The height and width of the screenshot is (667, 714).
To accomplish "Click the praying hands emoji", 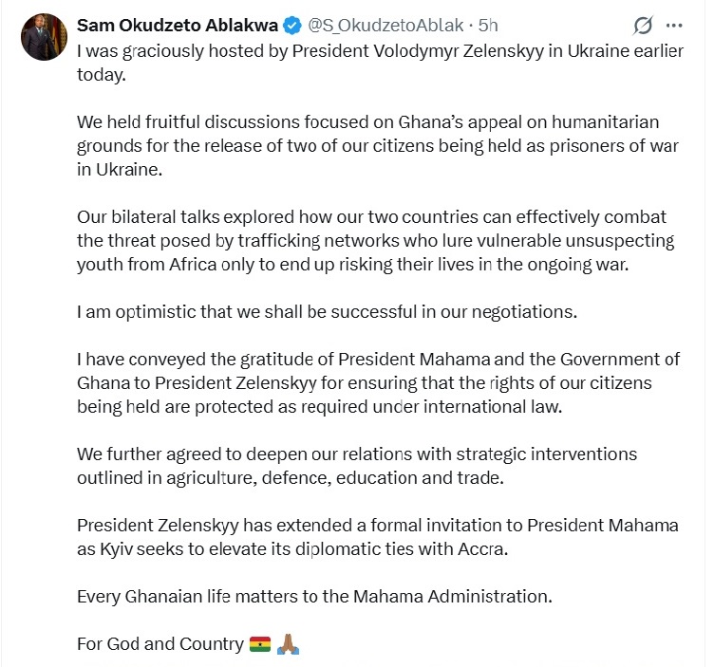I will 289,644.
